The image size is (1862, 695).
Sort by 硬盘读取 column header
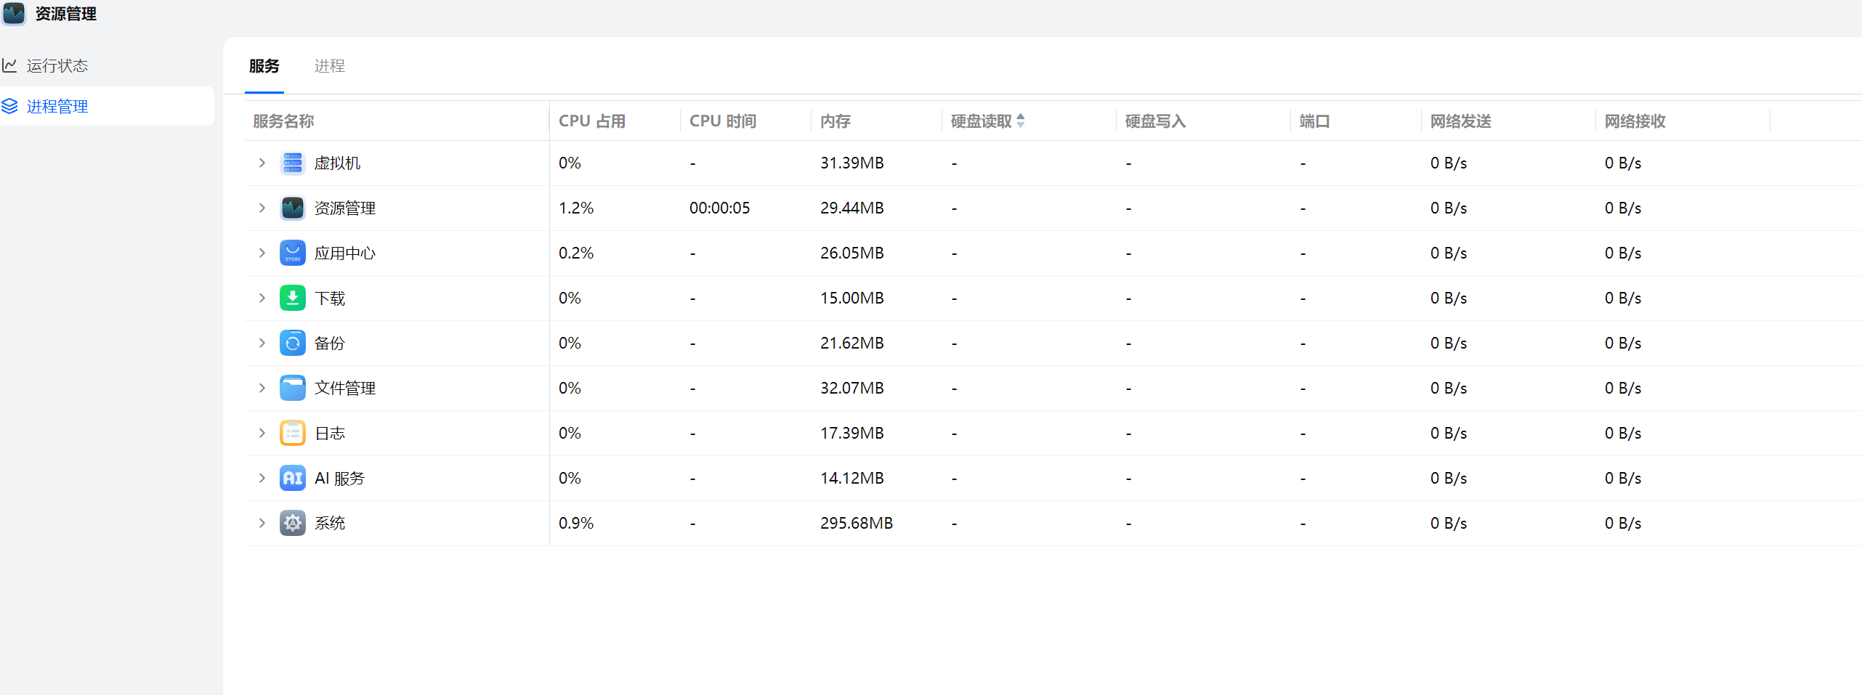pos(981,121)
